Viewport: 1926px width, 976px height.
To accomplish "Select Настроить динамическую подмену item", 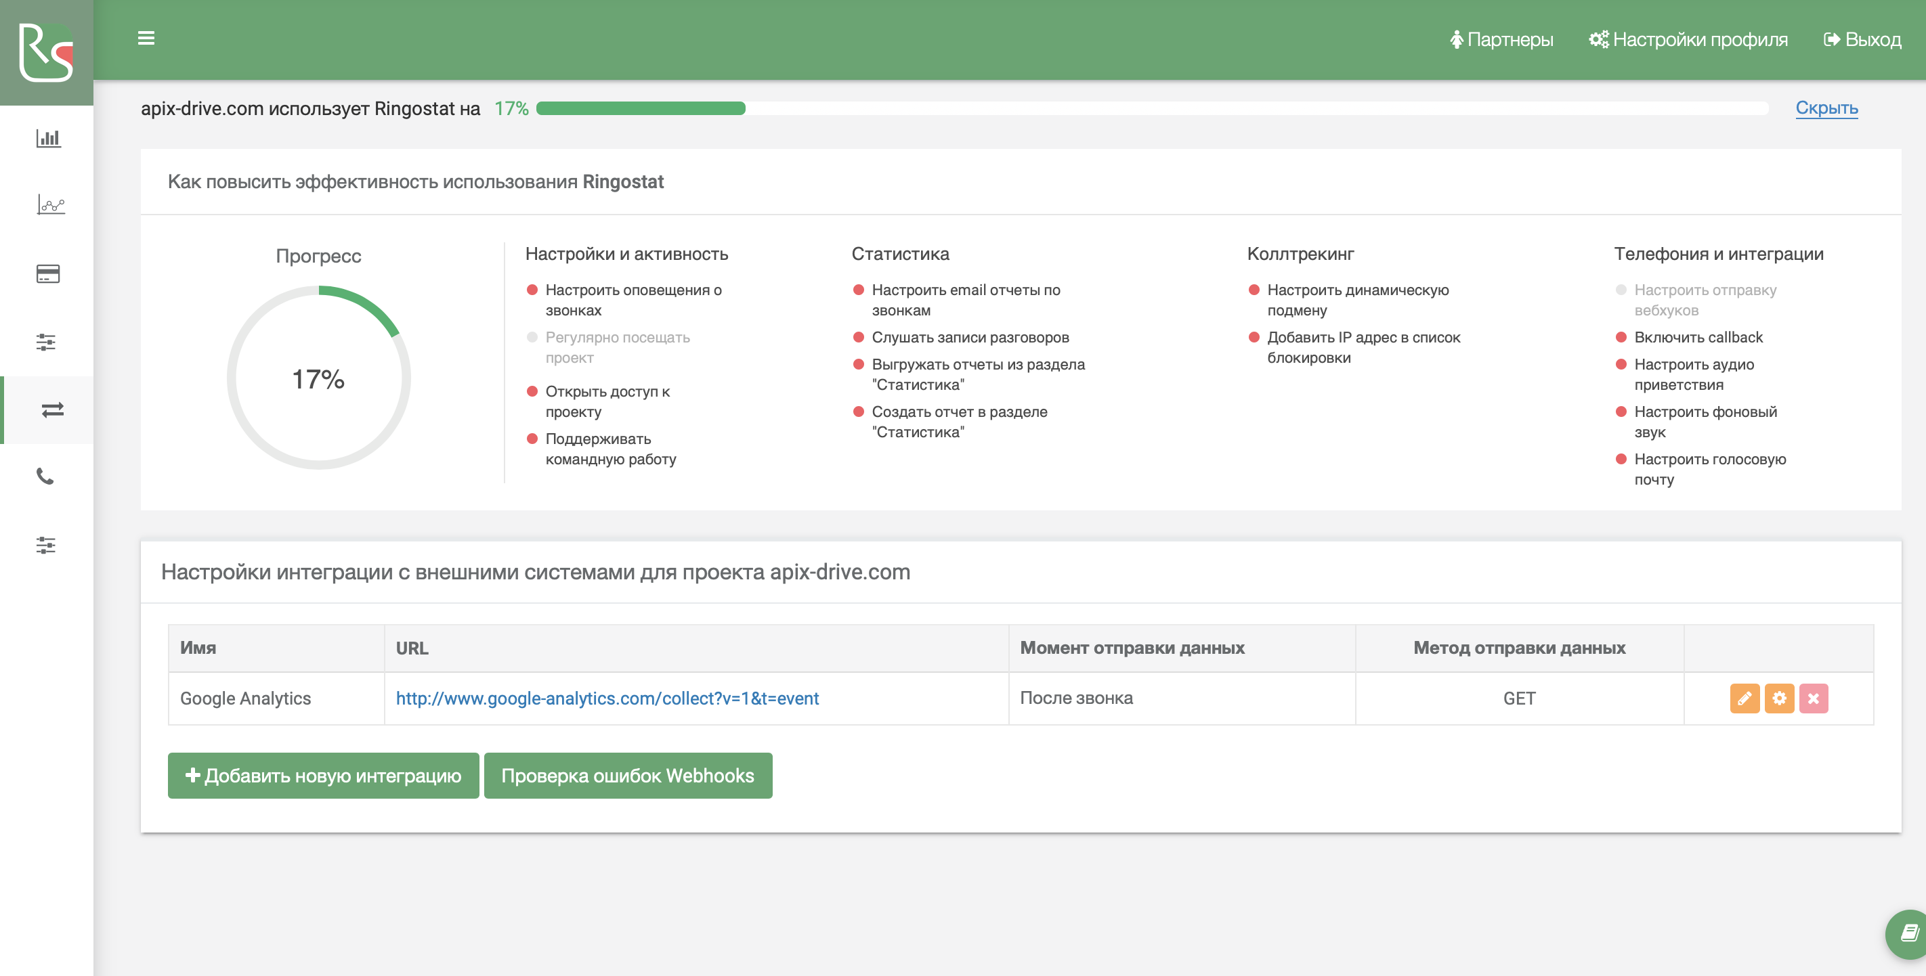I will [1358, 300].
